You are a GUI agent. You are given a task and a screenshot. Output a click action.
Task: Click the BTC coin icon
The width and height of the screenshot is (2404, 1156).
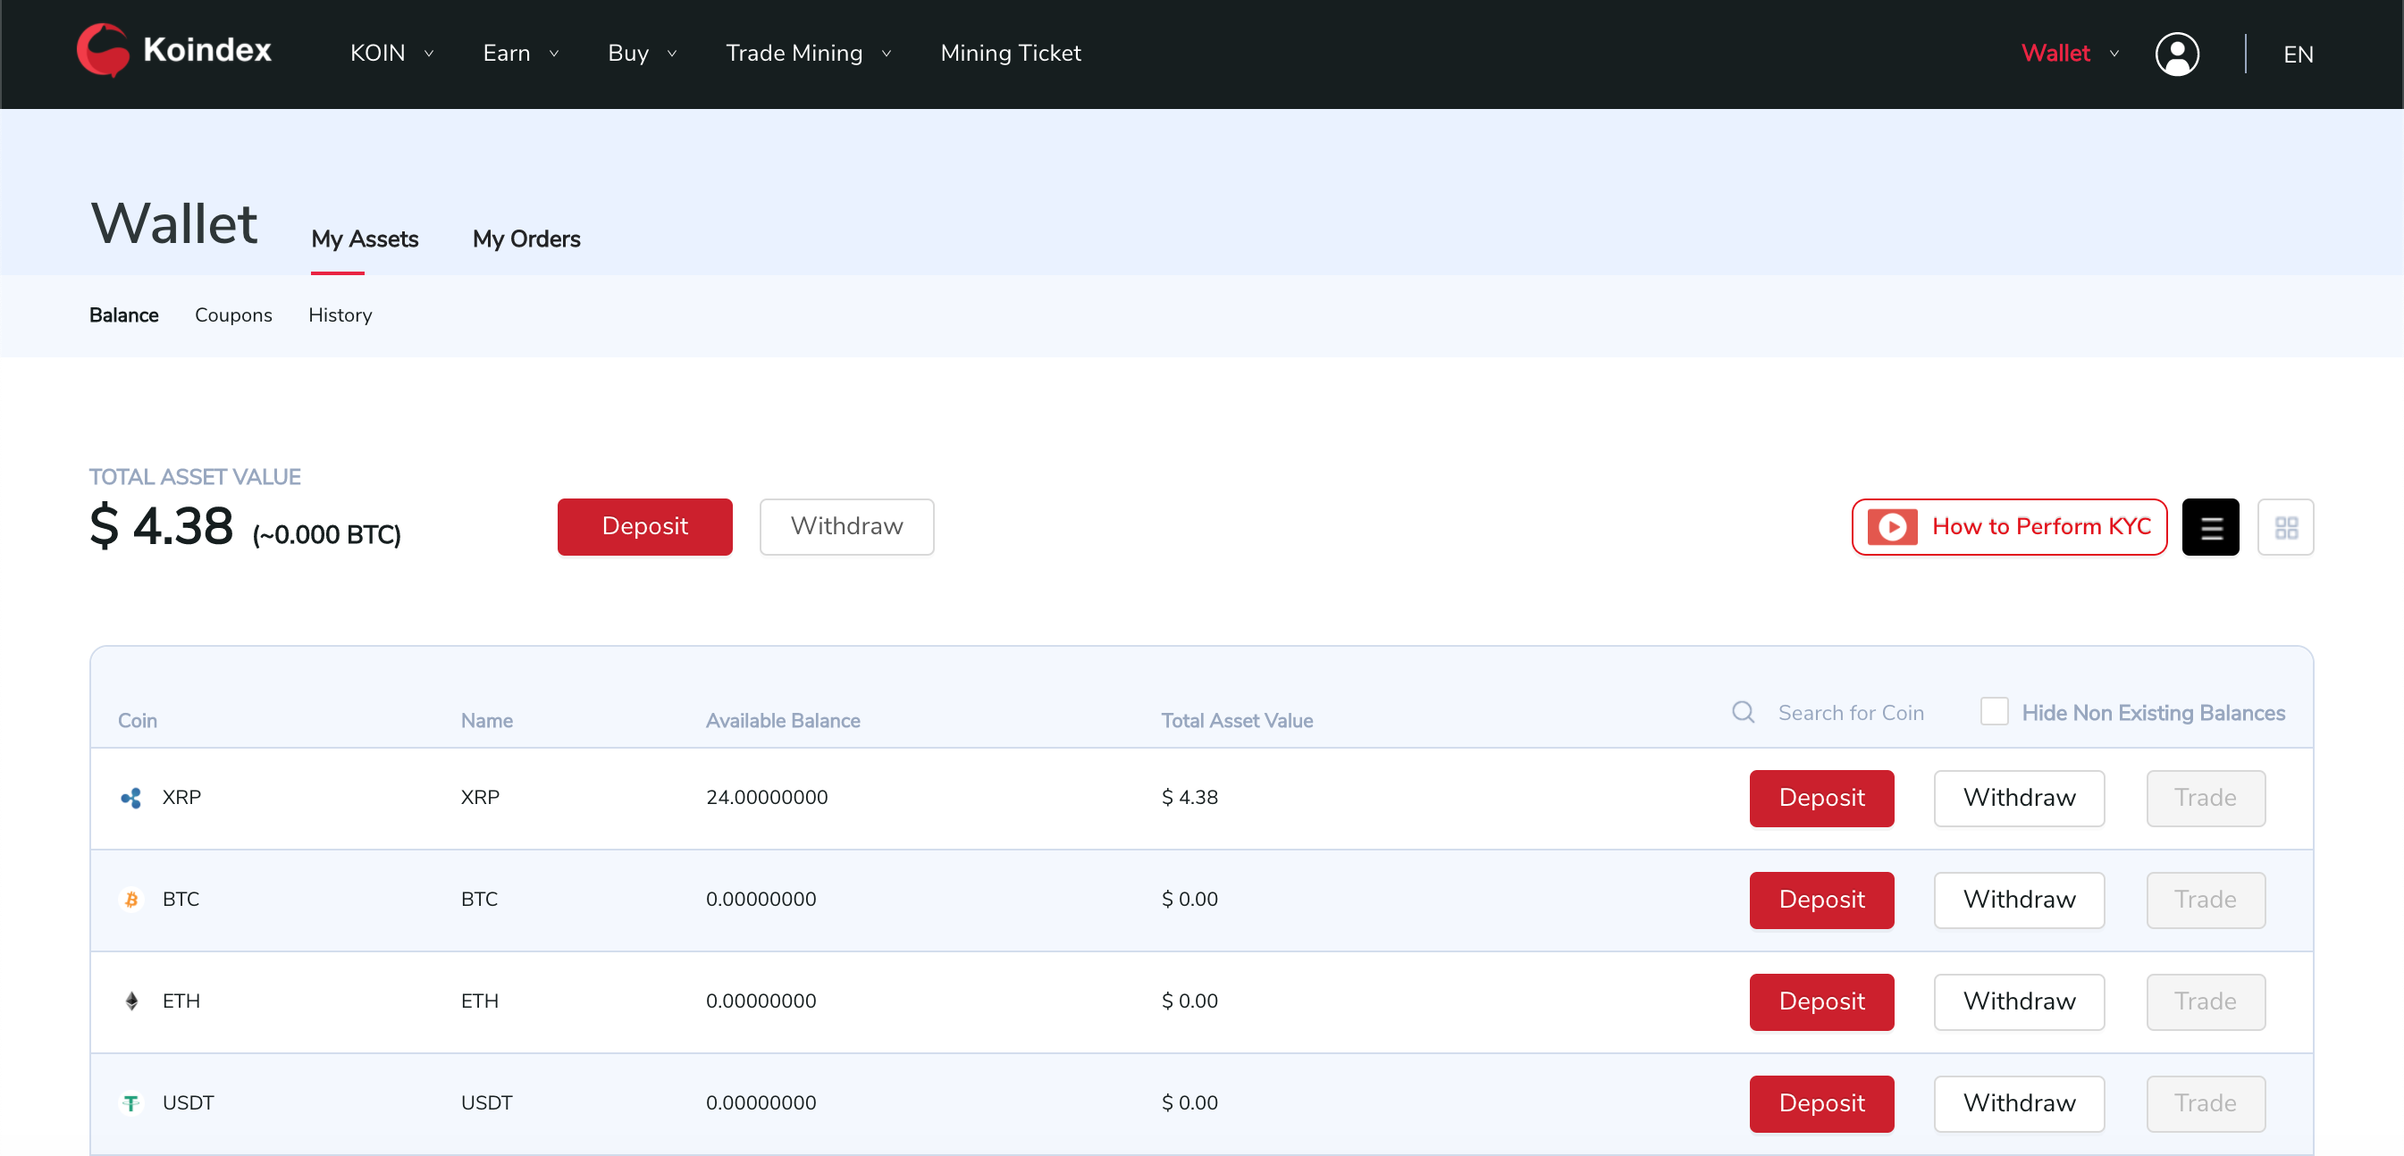point(130,900)
